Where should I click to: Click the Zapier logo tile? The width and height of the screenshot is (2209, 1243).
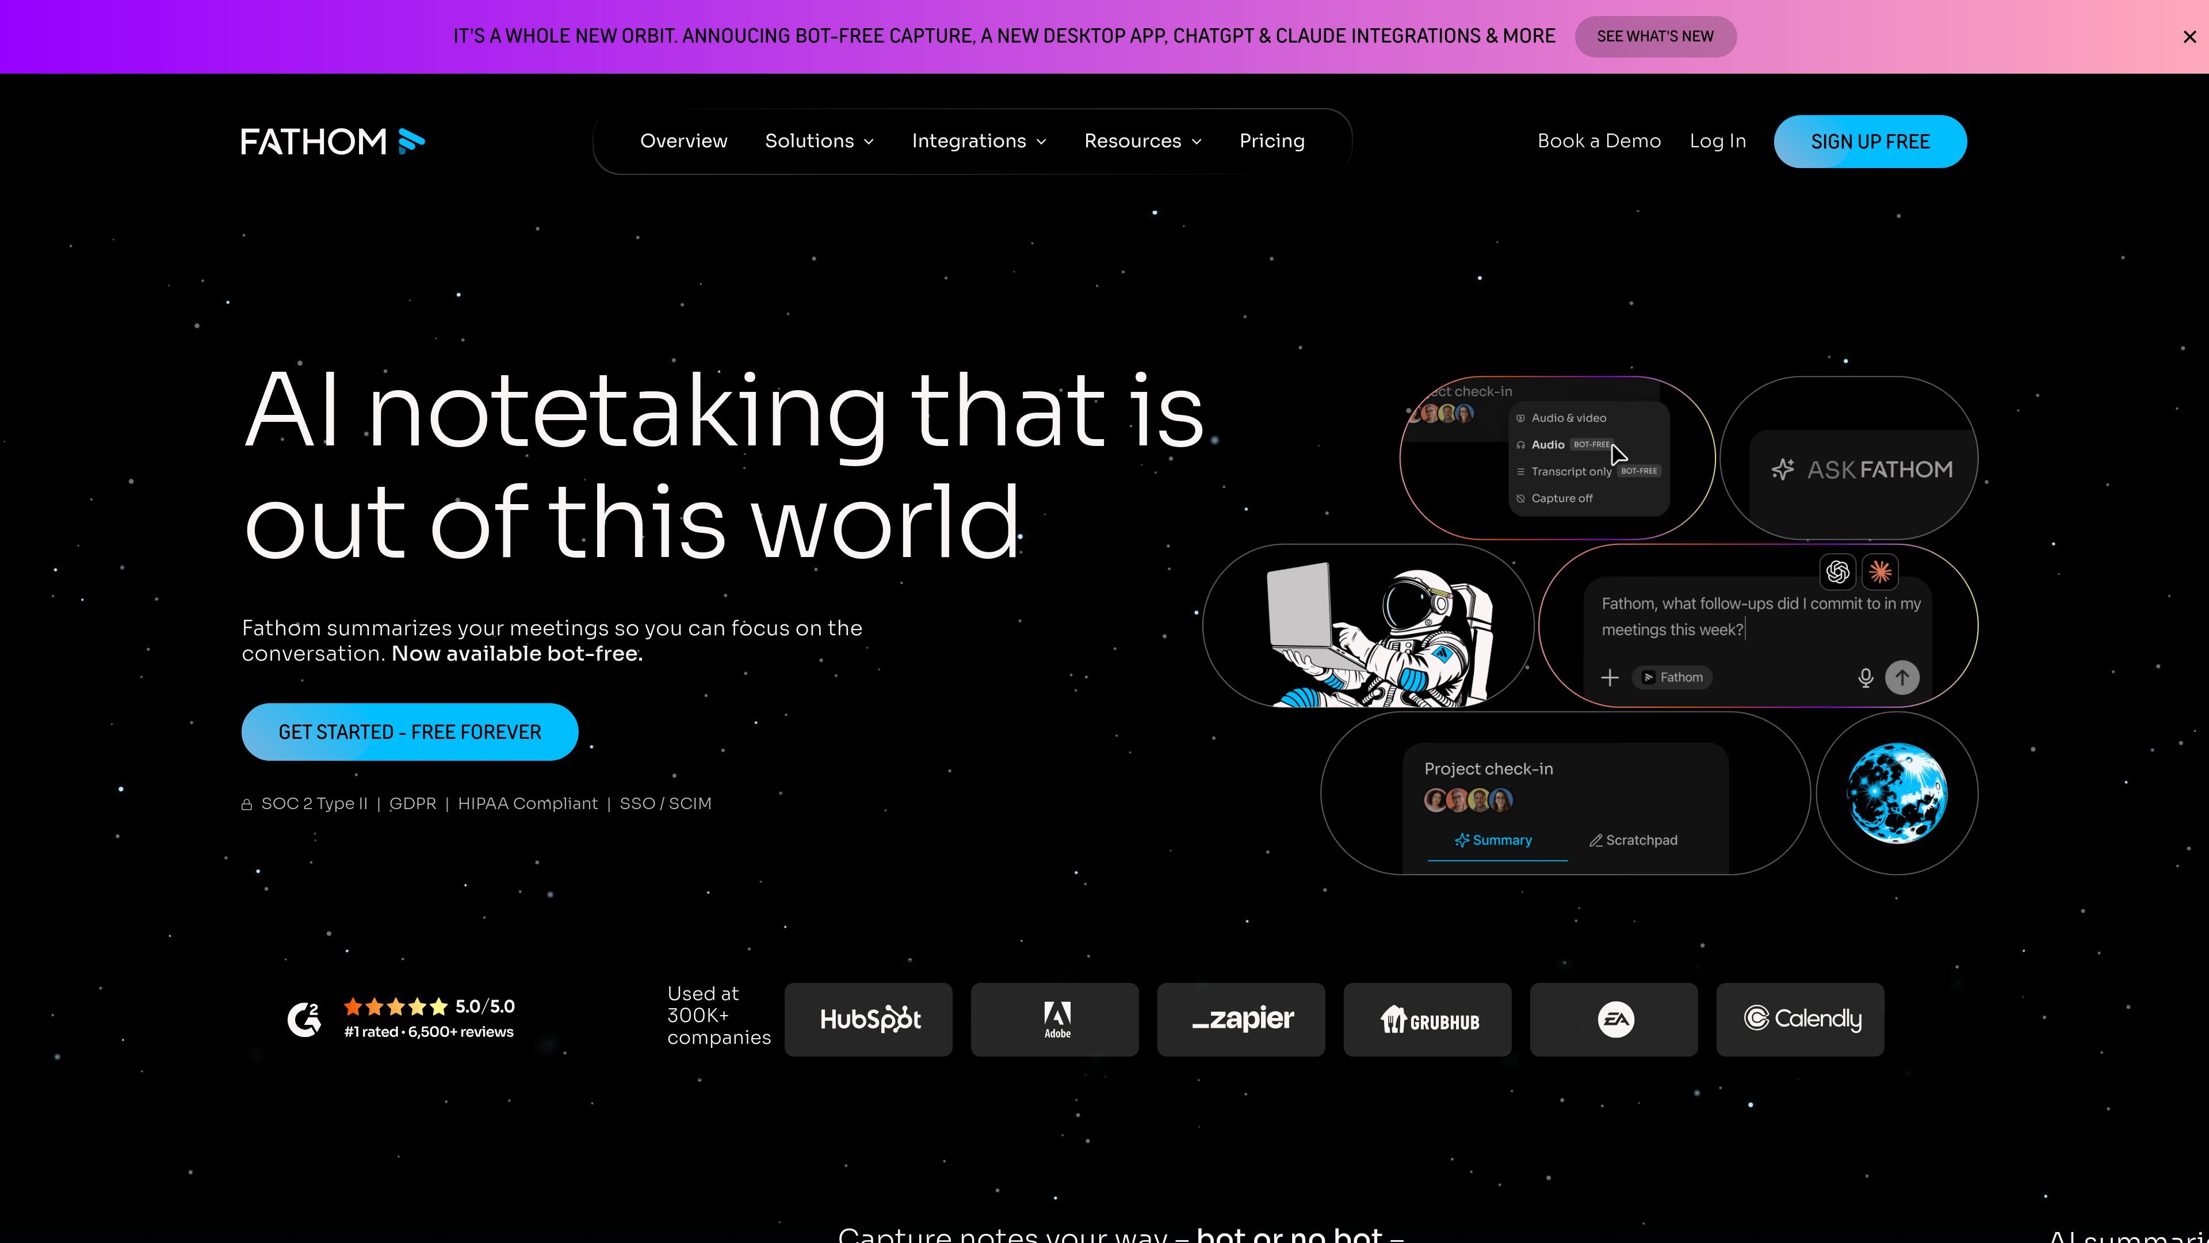[1241, 1020]
